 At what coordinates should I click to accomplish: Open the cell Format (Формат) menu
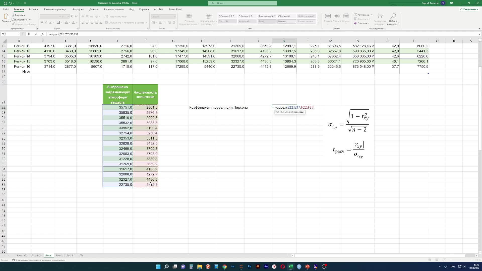[x=346, y=19]
